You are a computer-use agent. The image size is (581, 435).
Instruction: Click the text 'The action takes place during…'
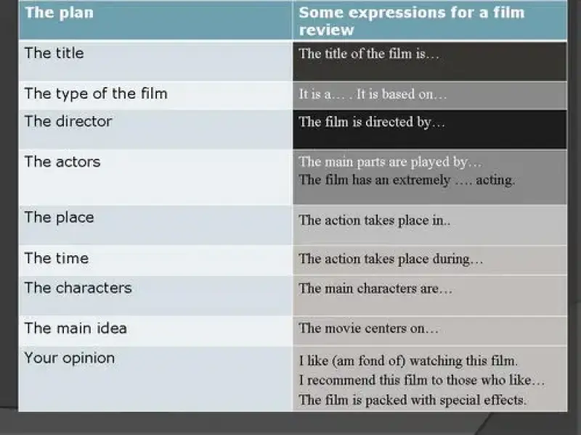pyautogui.click(x=391, y=259)
